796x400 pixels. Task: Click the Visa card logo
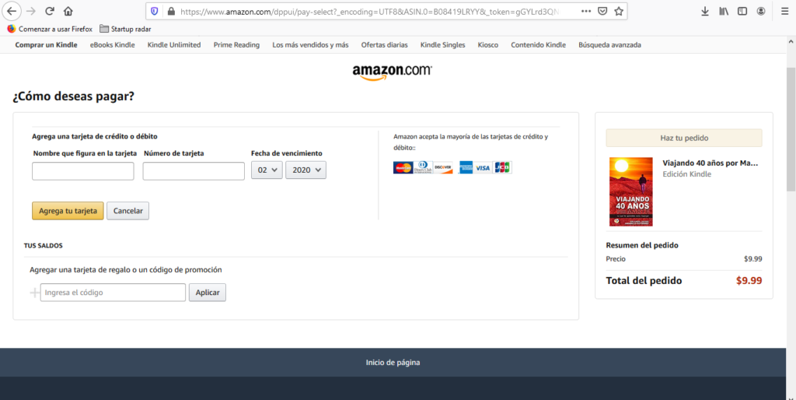[483, 167]
